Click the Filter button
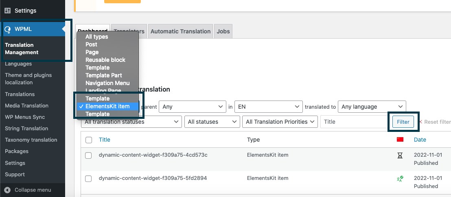Viewport: 451px width, 197px height. 403,122
